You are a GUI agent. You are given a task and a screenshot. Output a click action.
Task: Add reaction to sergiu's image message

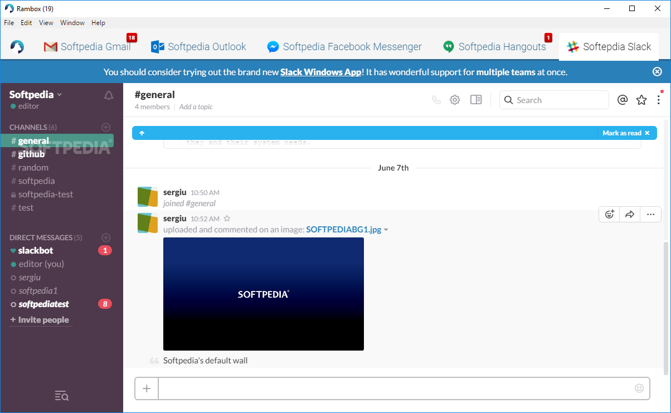click(610, 214)
